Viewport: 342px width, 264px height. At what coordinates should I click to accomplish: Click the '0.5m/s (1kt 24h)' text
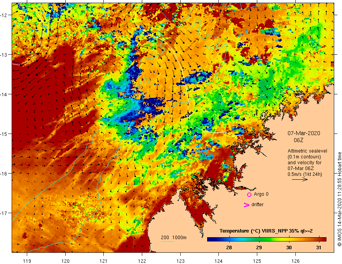click(x=305, y=174)
